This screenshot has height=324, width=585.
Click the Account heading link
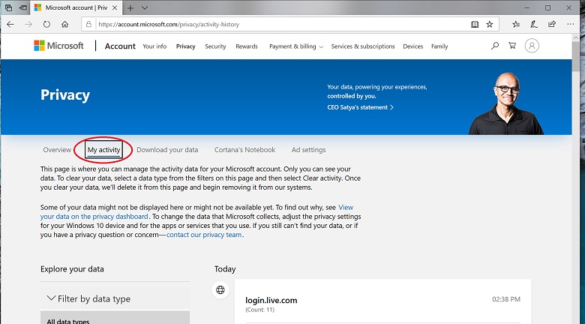coord(120,46)
